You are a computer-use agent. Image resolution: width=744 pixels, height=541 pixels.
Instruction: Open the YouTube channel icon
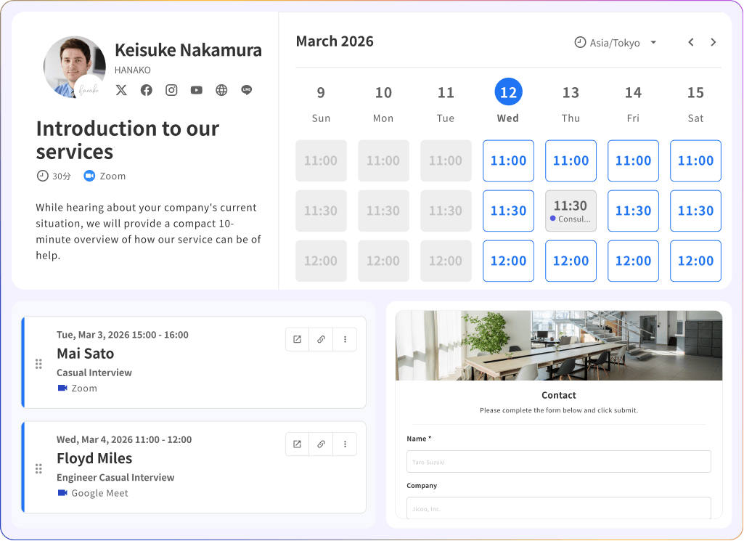tap(196, 90)
